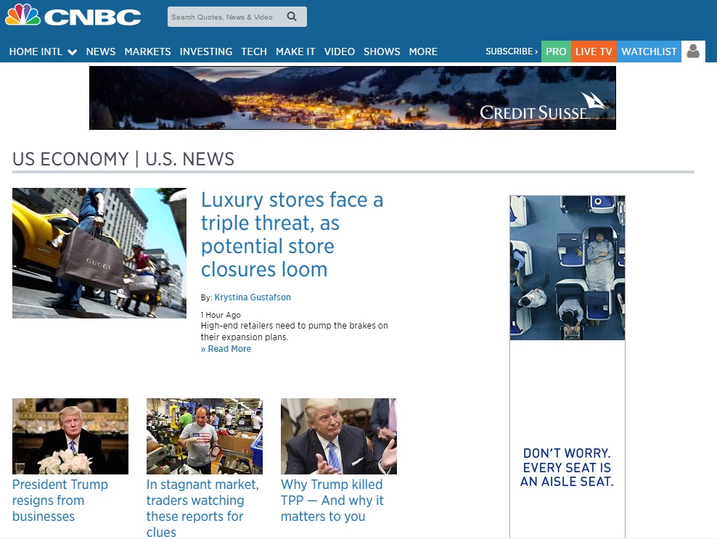The image size is (717, 539).
Task: Open the factory worker thumbnail image
Action: tap(205, 436)
